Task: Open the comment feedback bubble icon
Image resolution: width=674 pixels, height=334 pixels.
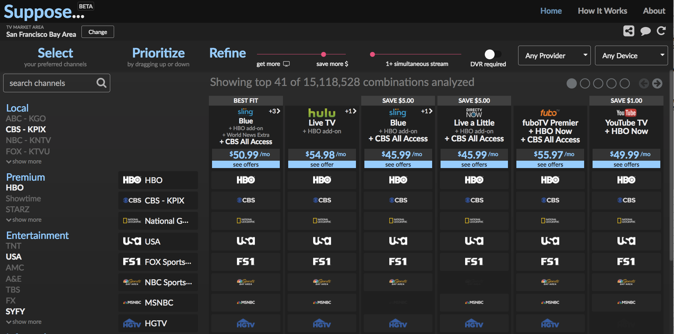Action: click(x=645, y=31)
